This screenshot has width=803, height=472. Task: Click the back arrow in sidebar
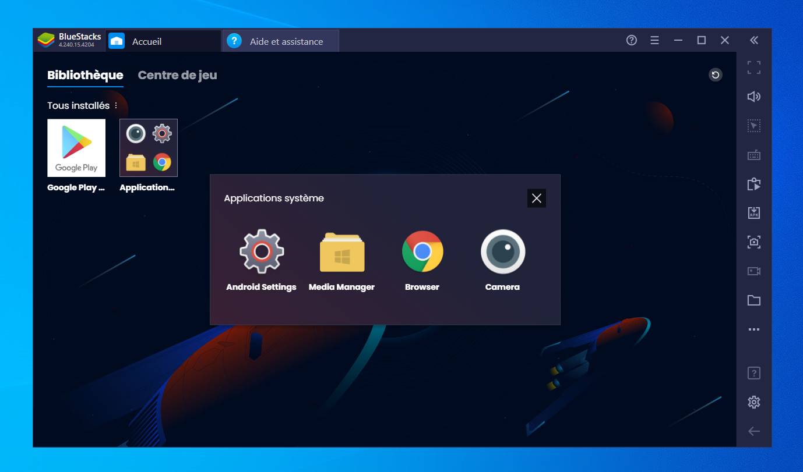click(x=754, y=431)
